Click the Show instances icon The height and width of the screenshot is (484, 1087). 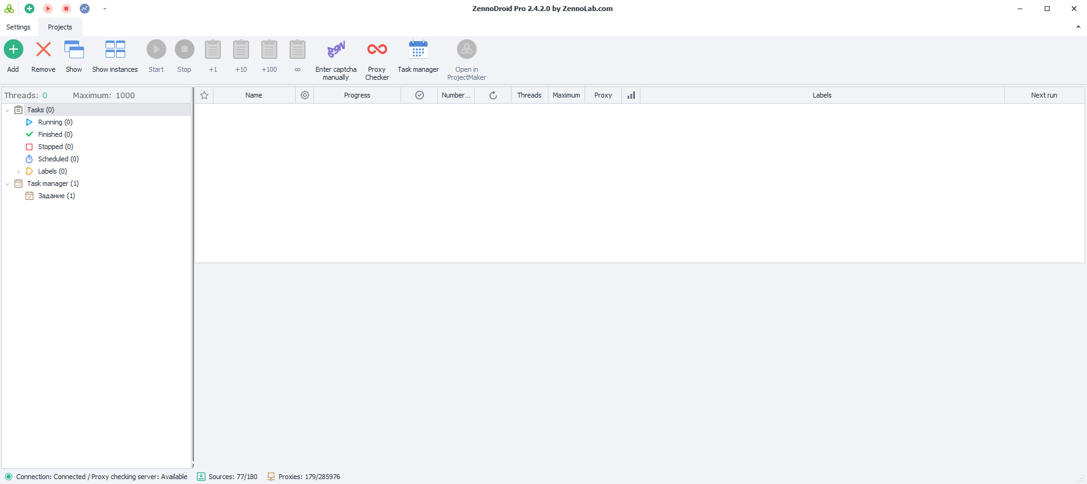115,50
